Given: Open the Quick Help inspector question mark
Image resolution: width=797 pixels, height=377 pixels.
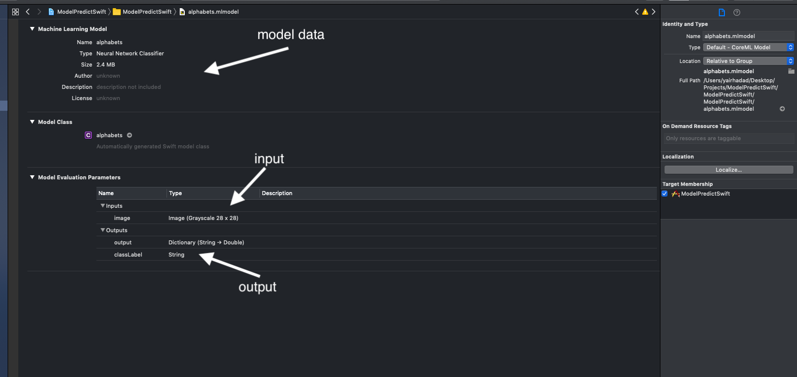Looking at the screenshot, I should pyautogui.click(x=737, y=12).
